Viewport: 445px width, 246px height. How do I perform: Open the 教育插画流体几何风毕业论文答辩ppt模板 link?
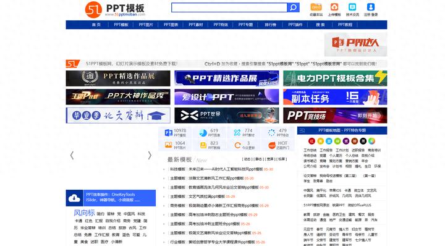coord(224,187)
